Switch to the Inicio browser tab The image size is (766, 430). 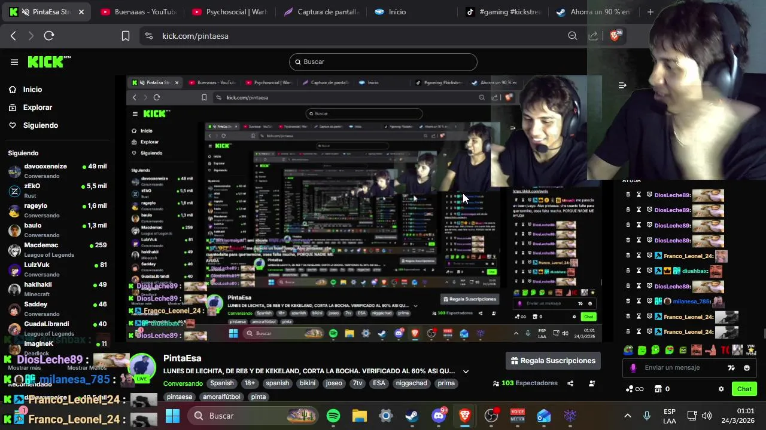pos(413,12)
